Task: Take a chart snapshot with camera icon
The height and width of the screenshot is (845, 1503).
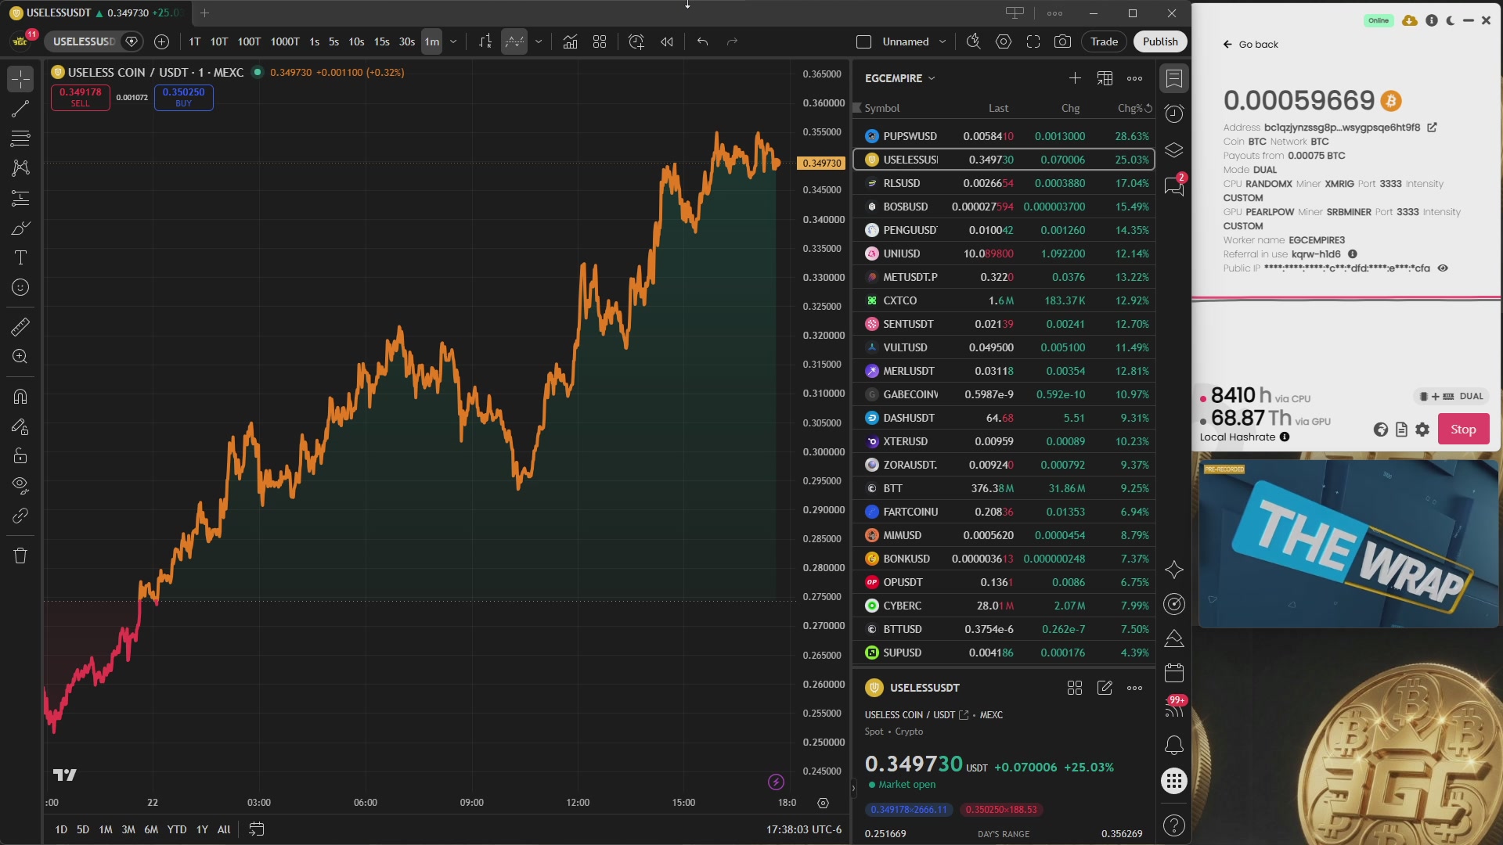Action: (1062, 41)
